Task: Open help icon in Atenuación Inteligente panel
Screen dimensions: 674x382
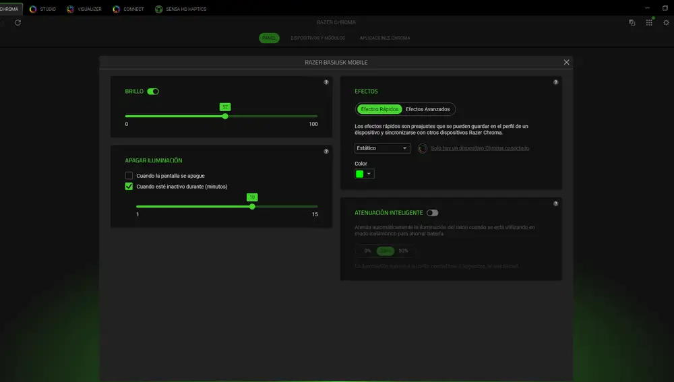Action: (x=556, y=203)
